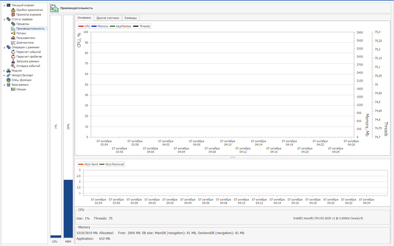
Task: Switch to the Другие счетчики tab
Action: click(108, 18)
